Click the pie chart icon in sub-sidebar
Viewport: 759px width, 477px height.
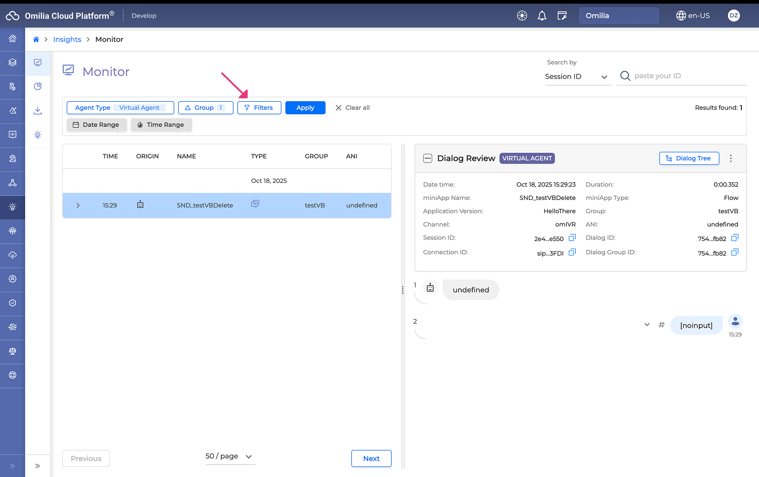[38, 87]
